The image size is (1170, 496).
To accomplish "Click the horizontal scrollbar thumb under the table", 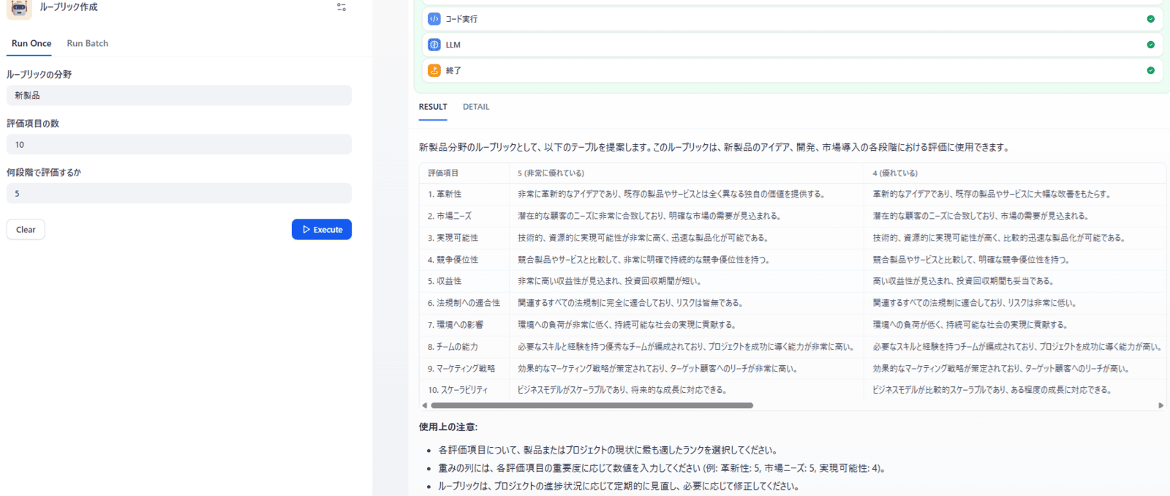I will coord(592,405).
